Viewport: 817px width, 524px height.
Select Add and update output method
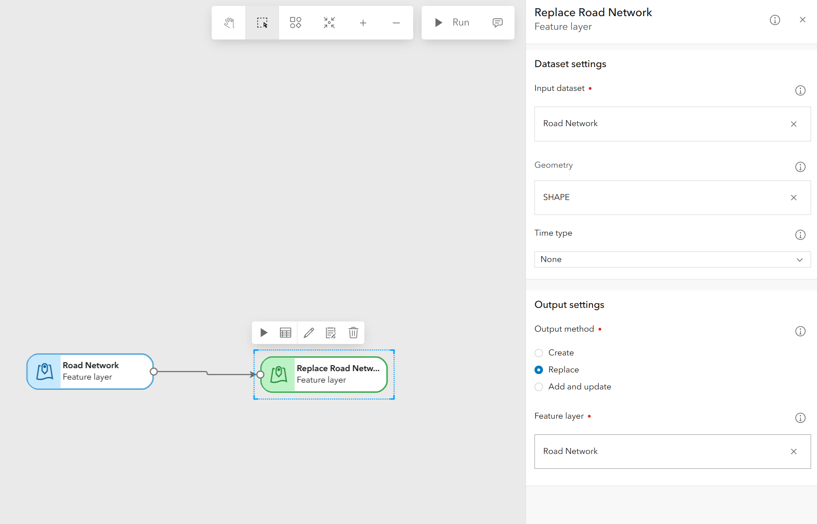point(539,387)
